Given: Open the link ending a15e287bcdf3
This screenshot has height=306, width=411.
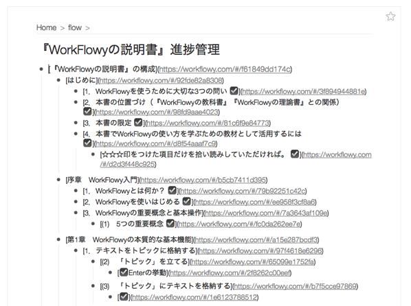Looking at the screenshot, I should [x=256, y=239].
